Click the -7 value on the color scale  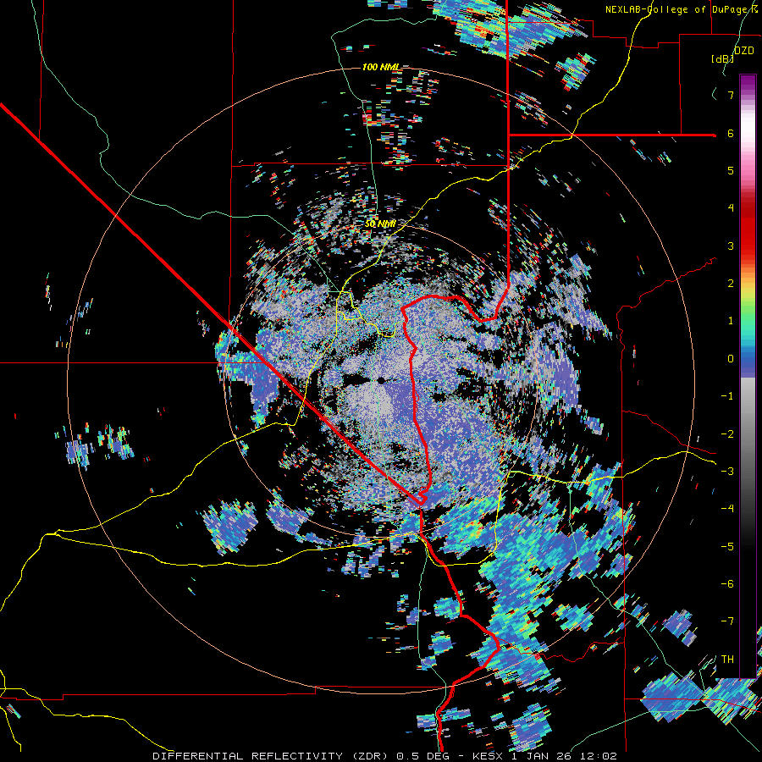pyautogui.click(x=727, y=621)
